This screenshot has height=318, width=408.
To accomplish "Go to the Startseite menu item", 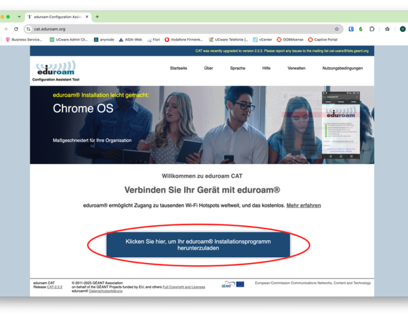I will pyautogui.click(x=179, y=68).
